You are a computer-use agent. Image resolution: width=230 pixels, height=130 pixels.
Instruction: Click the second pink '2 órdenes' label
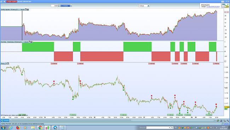(x=80, y=64)
